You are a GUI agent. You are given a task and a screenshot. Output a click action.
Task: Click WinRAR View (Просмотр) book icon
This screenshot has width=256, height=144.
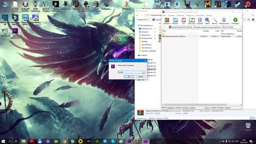[192, 21]
